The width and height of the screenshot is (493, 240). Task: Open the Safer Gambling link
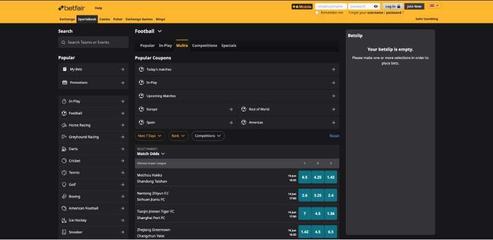(426, 19)
